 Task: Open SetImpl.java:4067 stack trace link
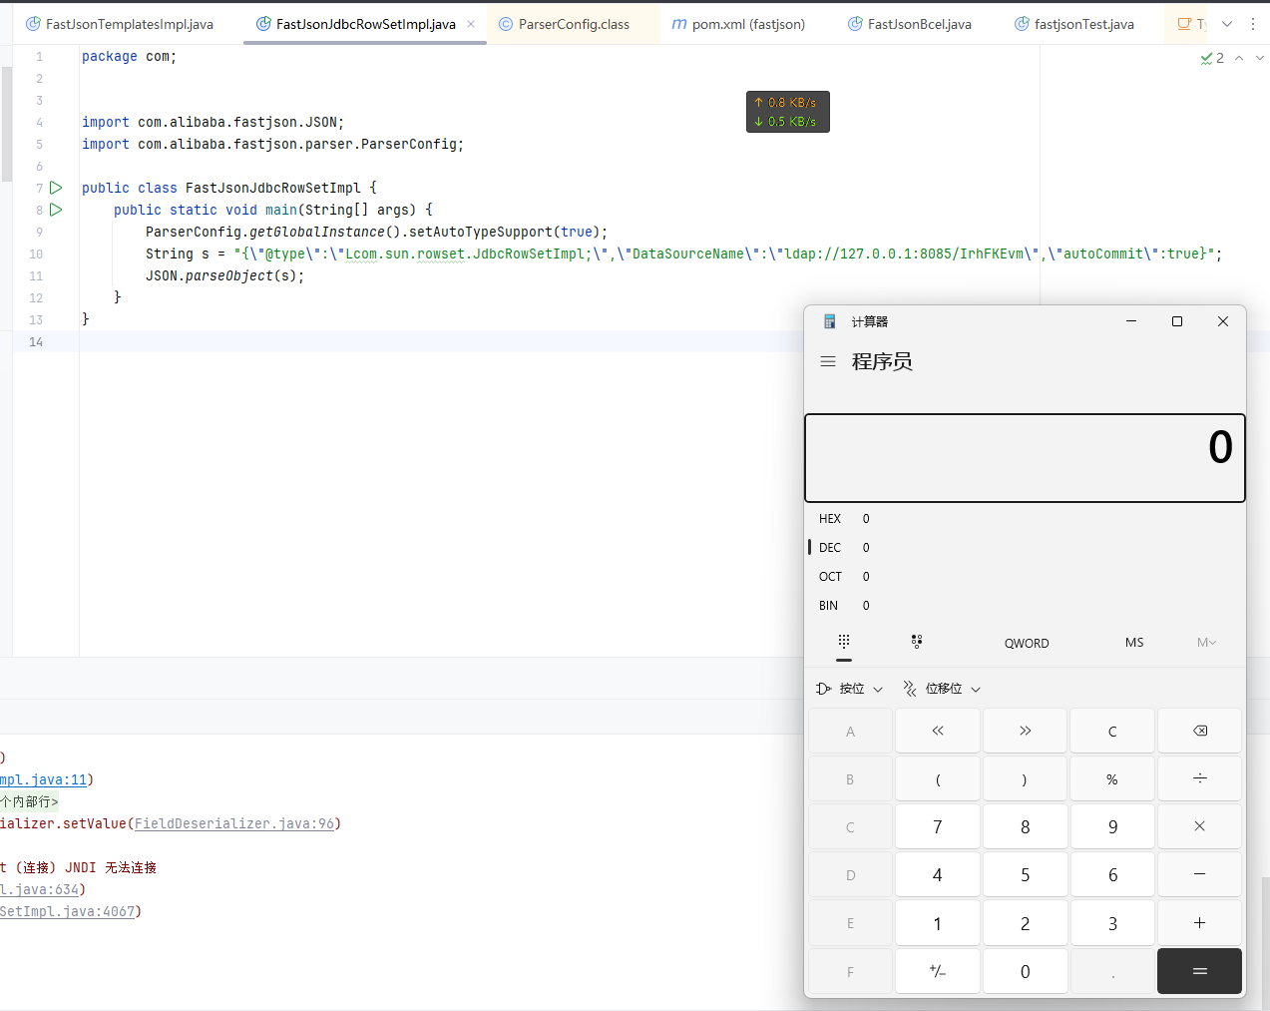[67, 911]
